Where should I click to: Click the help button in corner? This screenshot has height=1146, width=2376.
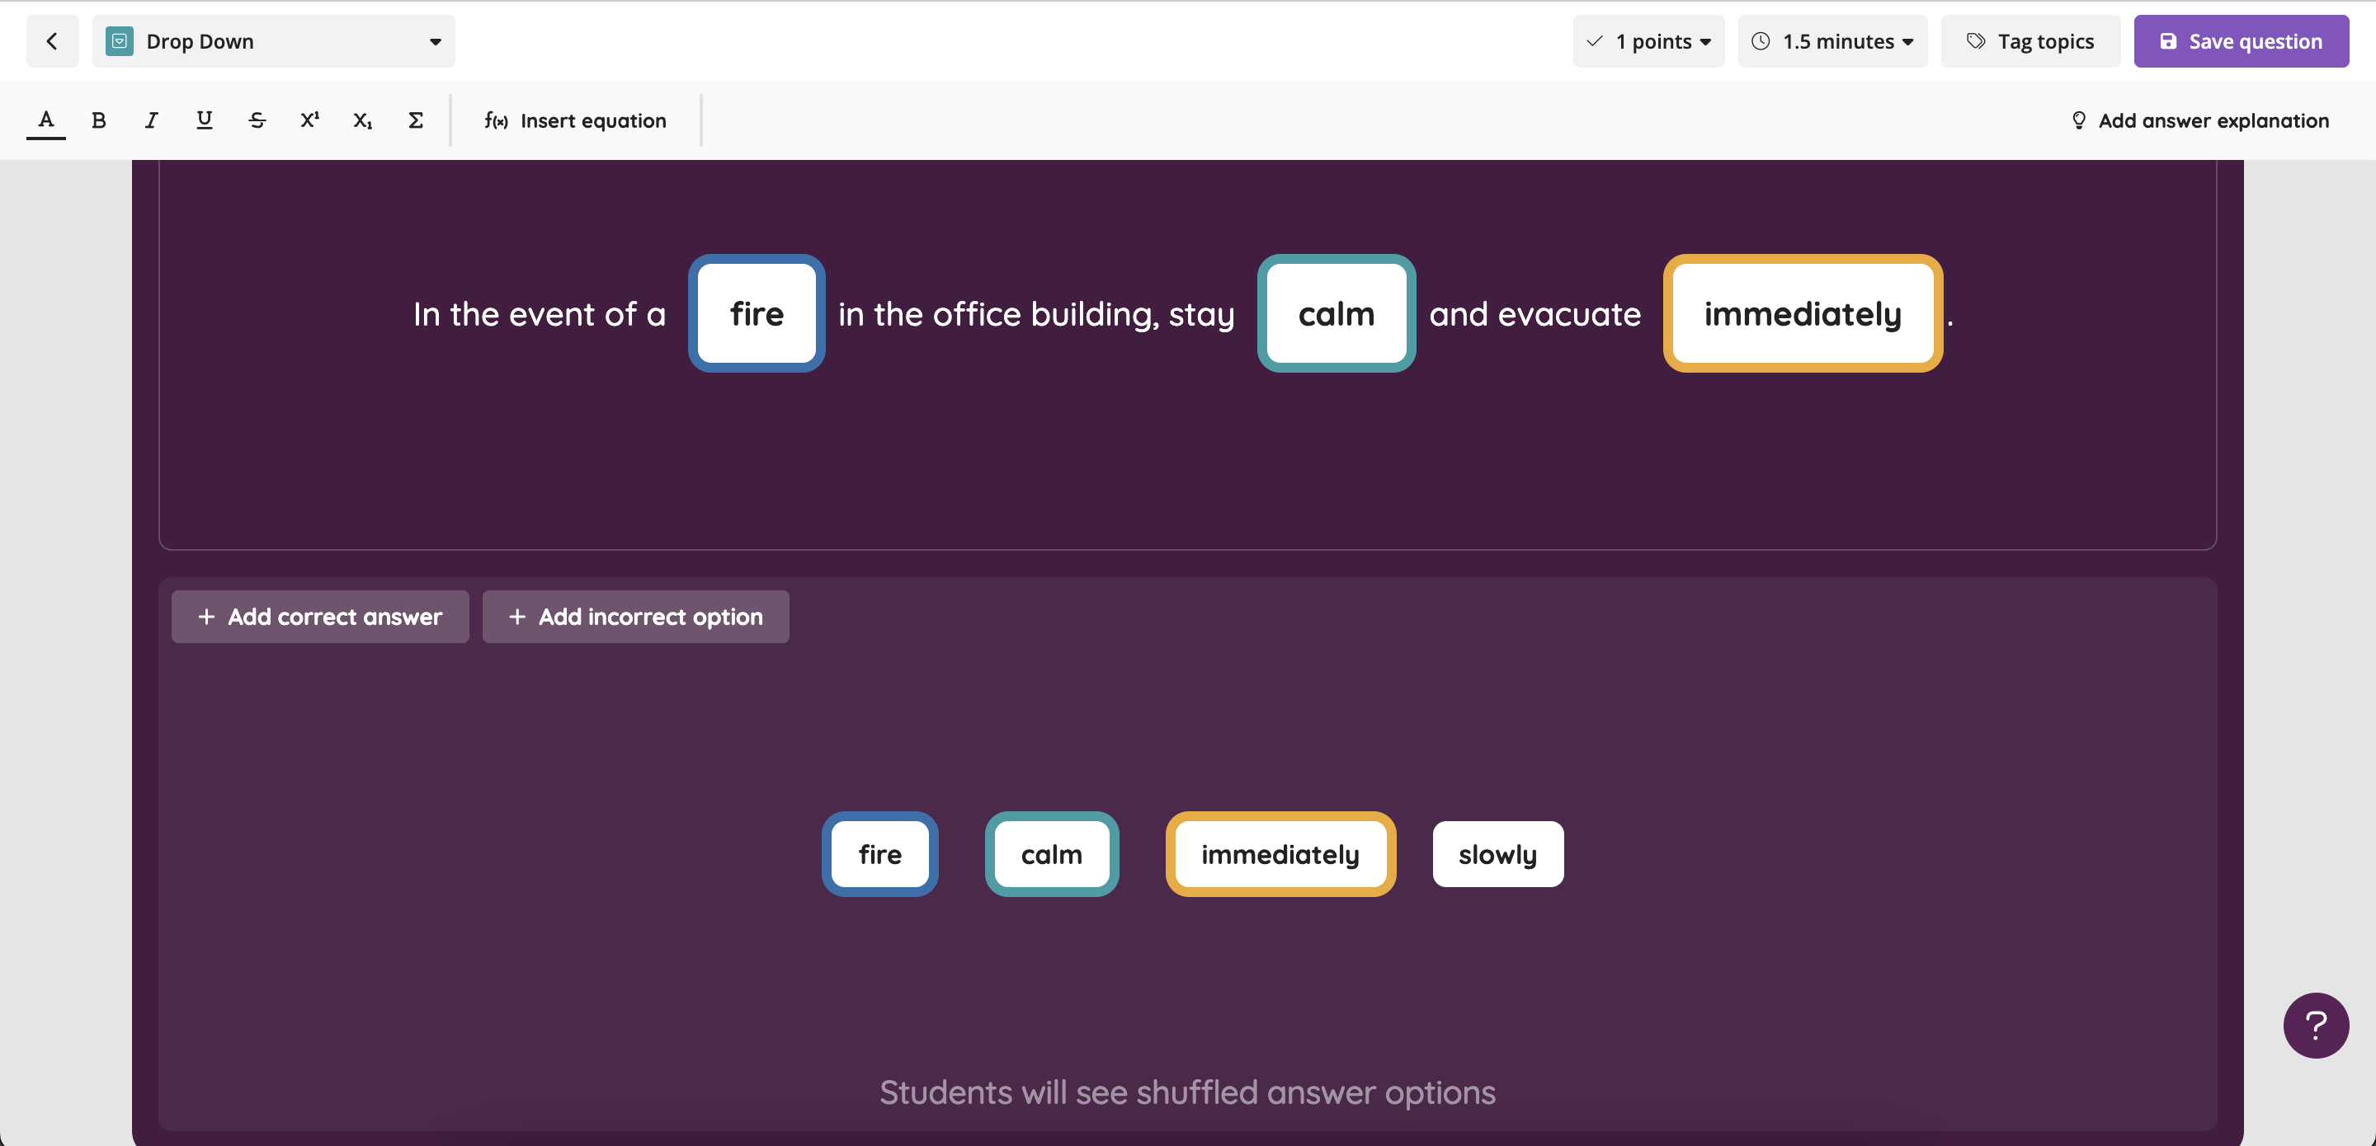2316,1023
